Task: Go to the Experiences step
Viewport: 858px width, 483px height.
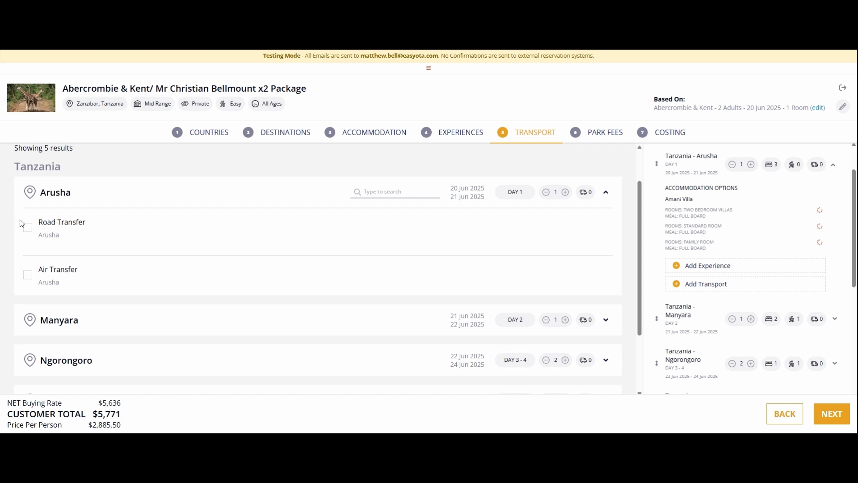Action: (x=452, y=132)
